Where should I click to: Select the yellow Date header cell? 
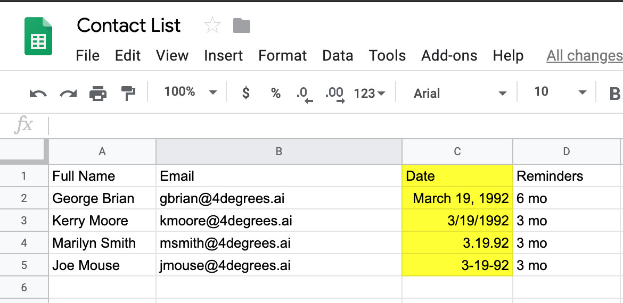[x=457, y=176]
